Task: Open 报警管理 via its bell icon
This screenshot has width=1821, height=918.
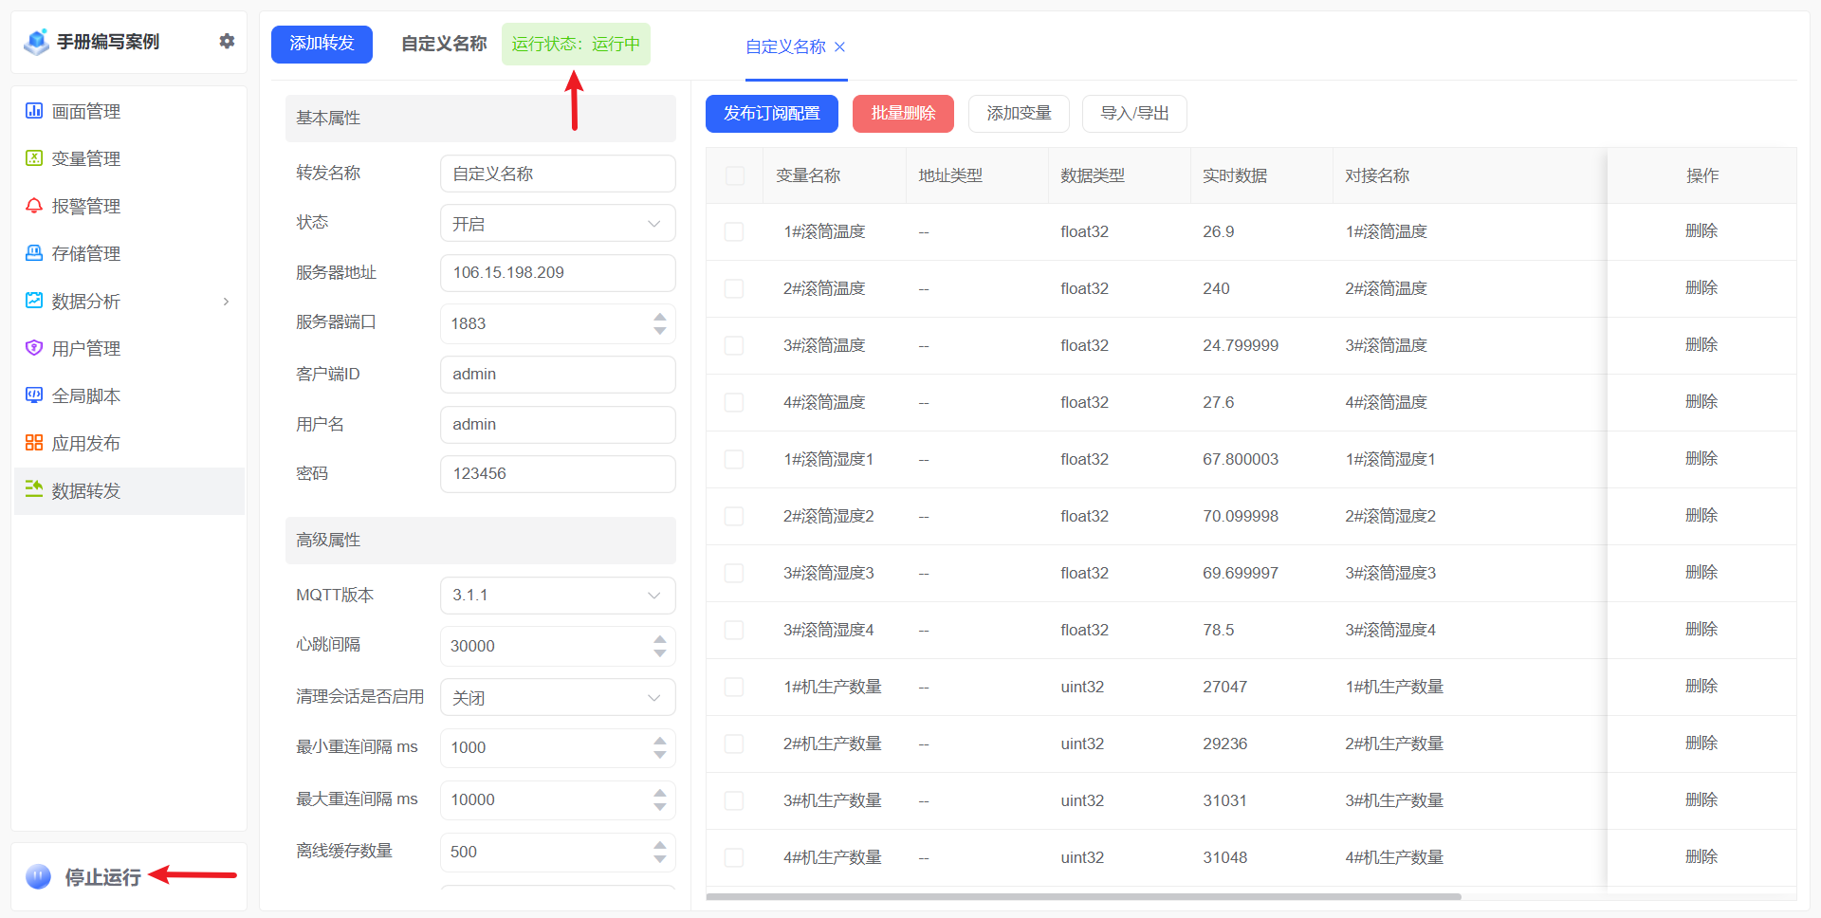Action: pos(33,206)
